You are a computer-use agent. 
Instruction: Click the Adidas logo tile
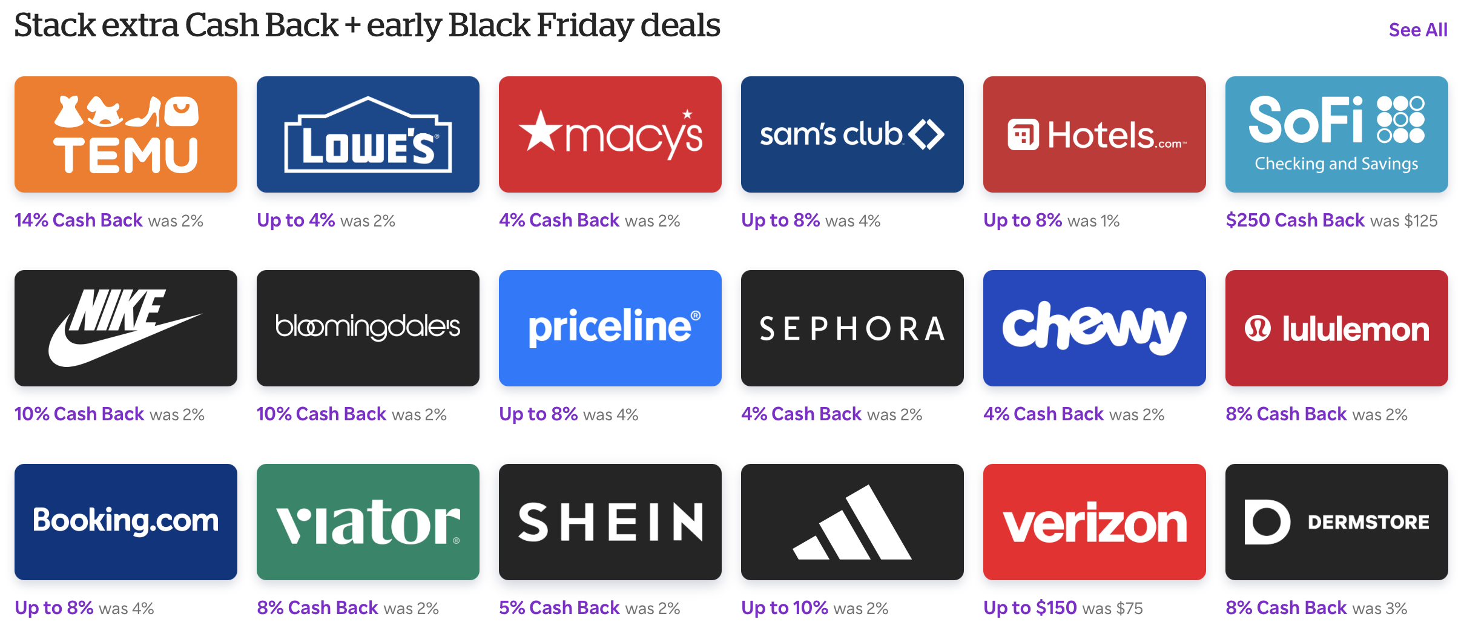point(852,521)
